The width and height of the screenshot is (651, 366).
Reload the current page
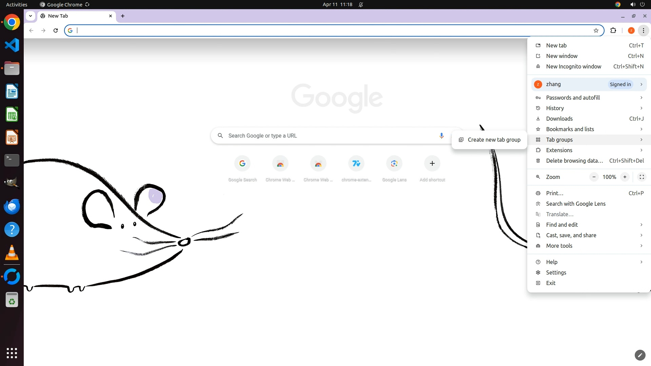coord(56,30)
